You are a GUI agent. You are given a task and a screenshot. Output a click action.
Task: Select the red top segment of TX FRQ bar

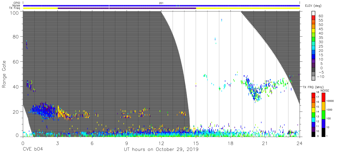313,95
